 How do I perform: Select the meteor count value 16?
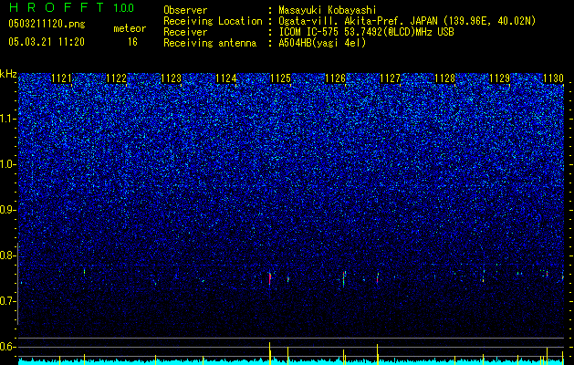[132, 42]
